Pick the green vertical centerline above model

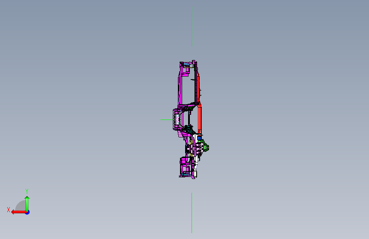pyautogui.click(x=192, y=27)
